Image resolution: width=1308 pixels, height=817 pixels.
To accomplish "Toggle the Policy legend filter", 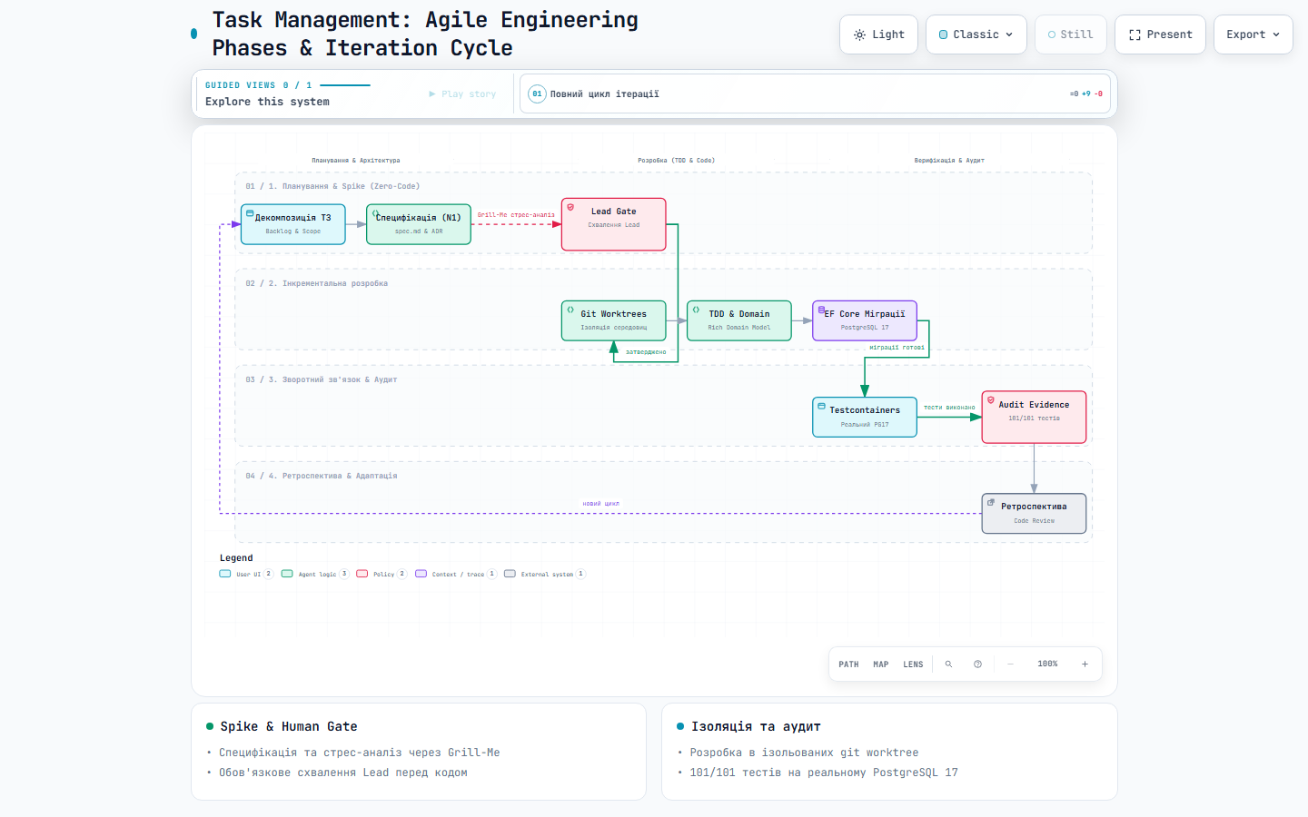I will [x=381, y=574].
